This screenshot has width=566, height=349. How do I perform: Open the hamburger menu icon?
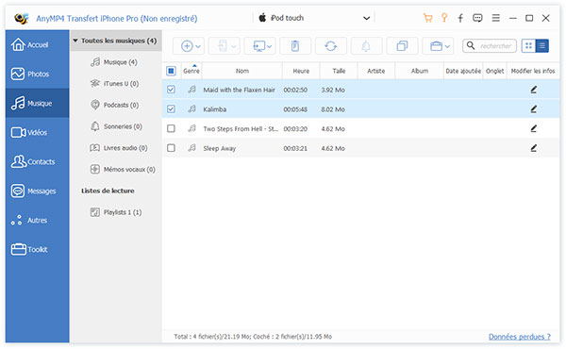(x=496, y=18)
